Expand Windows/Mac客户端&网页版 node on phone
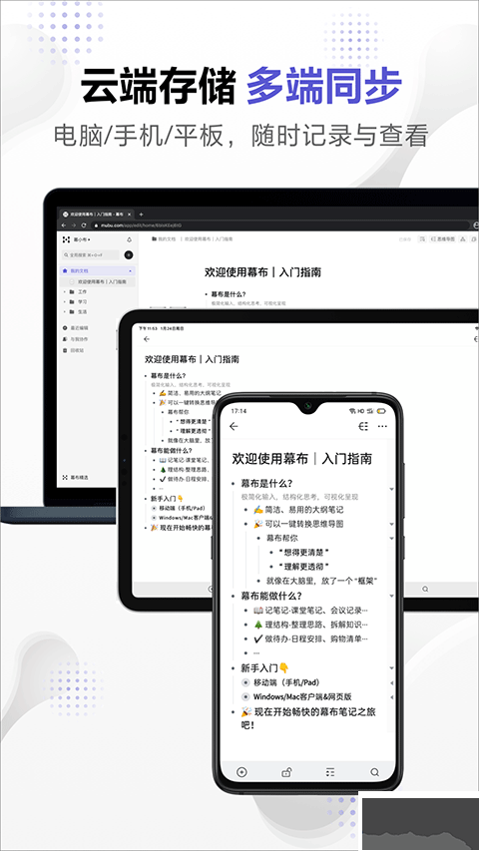Image resolution: width=479 pixels, height=851 pixels. click(x=391, y=696)
